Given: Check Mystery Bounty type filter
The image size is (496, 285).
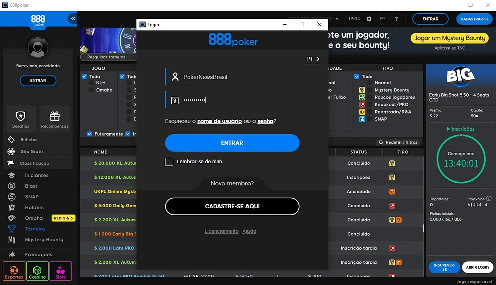Looking at the screenshot, I should tap(369, 90).
